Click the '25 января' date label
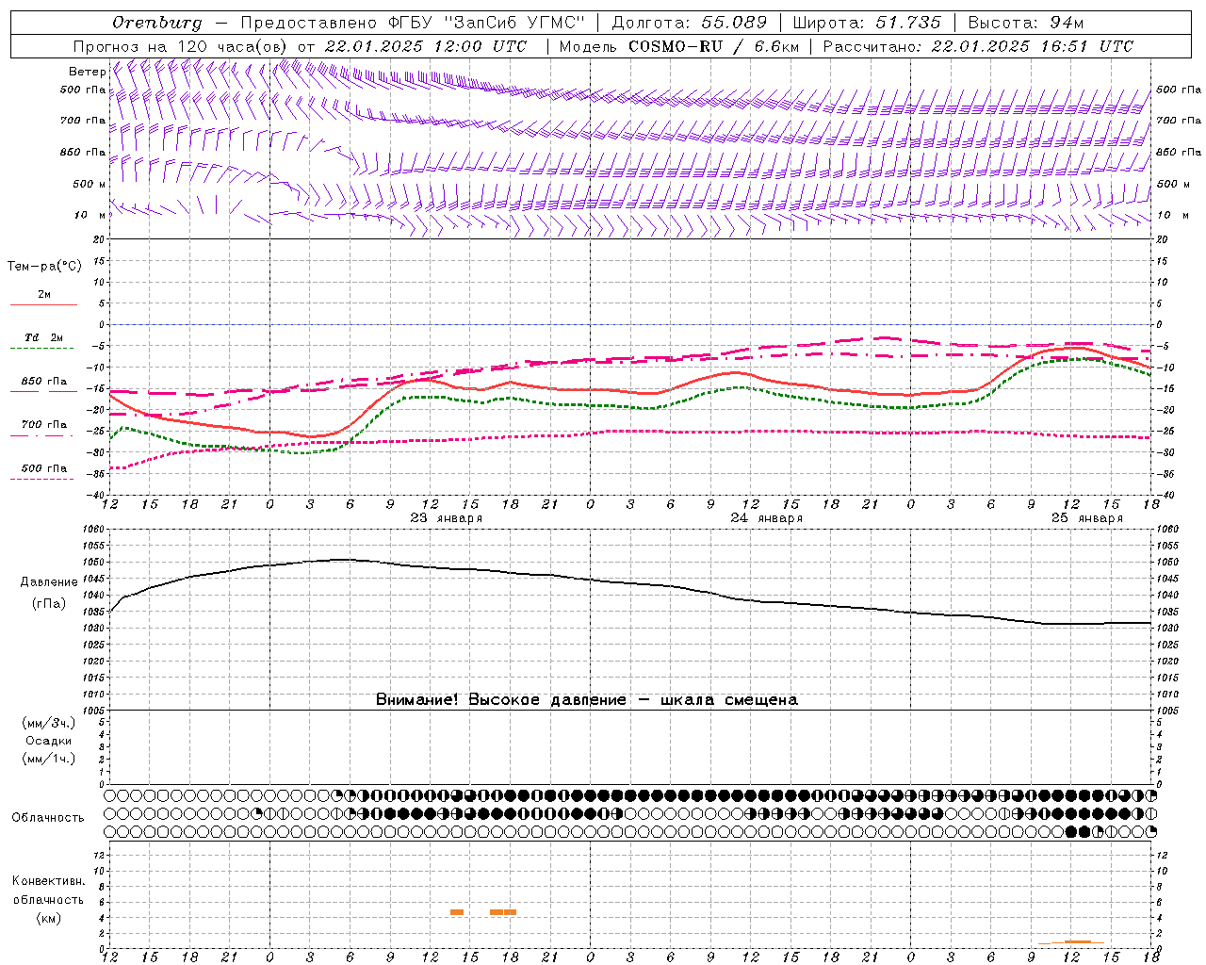The image size is (1206, 965). pos(1087,518)
